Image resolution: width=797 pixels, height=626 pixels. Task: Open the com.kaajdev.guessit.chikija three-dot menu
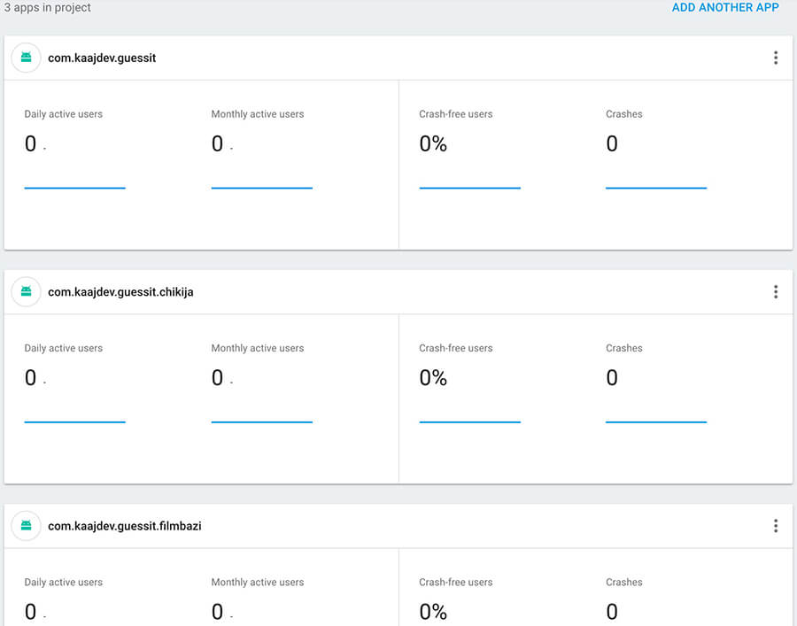click(x=776, y=291)
